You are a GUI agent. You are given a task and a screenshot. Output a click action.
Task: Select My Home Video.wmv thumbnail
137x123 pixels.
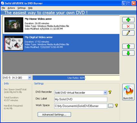[x=14, y=25]
